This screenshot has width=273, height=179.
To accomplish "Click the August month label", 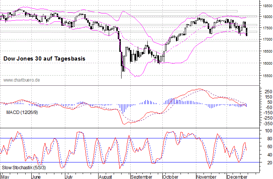I will 105,177.
